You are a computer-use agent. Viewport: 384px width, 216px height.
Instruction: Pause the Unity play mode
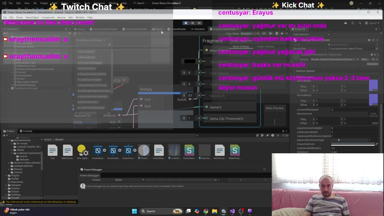(x=193, y=23)
